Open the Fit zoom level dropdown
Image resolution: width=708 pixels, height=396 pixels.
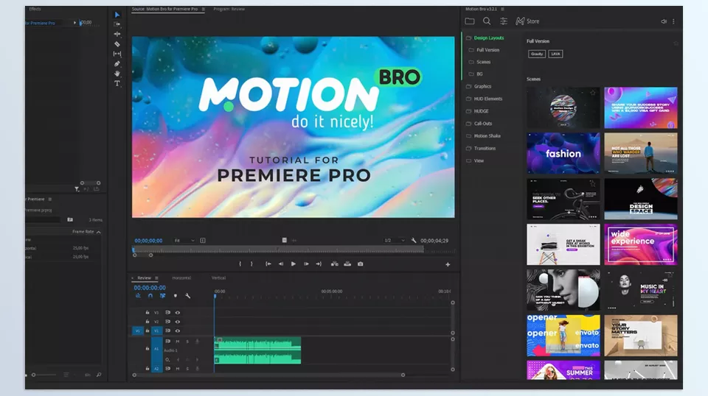[184, 241]
